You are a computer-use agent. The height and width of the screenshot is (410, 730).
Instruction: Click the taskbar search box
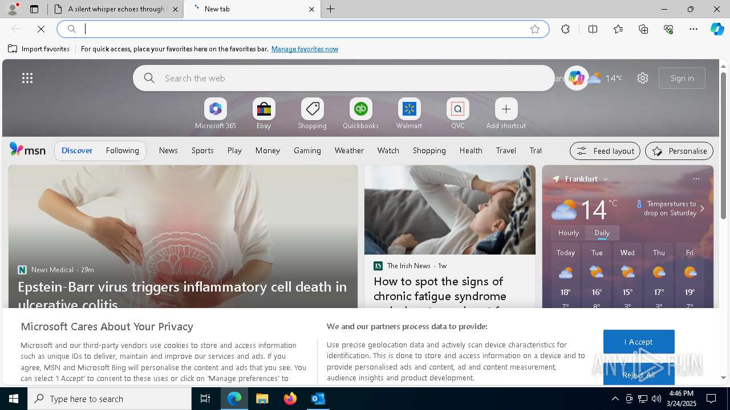tap(109, 399)
